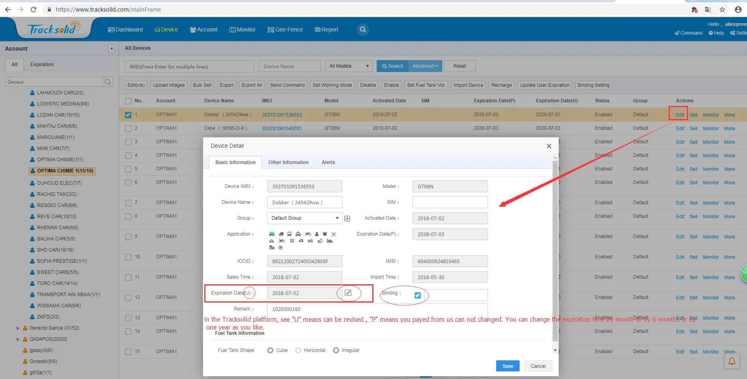The image size is (747, 379).
Task: Choose Horizontal fuel tank shape
Action: point(298,350)
